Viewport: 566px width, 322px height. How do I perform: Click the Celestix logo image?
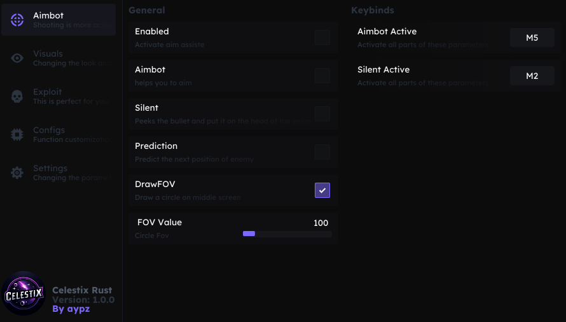coord(24,293)
